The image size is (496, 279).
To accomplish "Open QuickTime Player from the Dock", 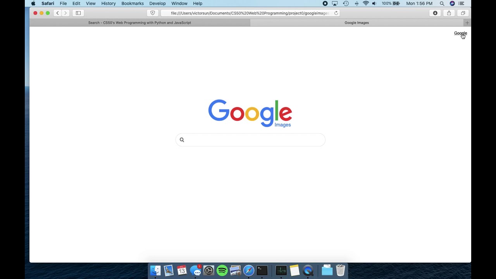I will point(308,270).
